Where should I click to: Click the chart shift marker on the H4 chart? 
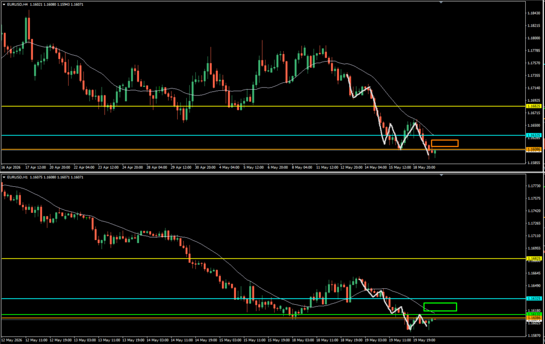(441, 3)
